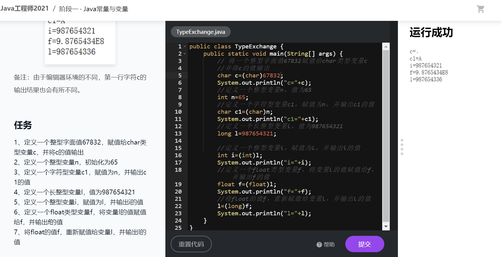
Task: Click comment on line 21 about float的值f
Action: click(294, 199)
